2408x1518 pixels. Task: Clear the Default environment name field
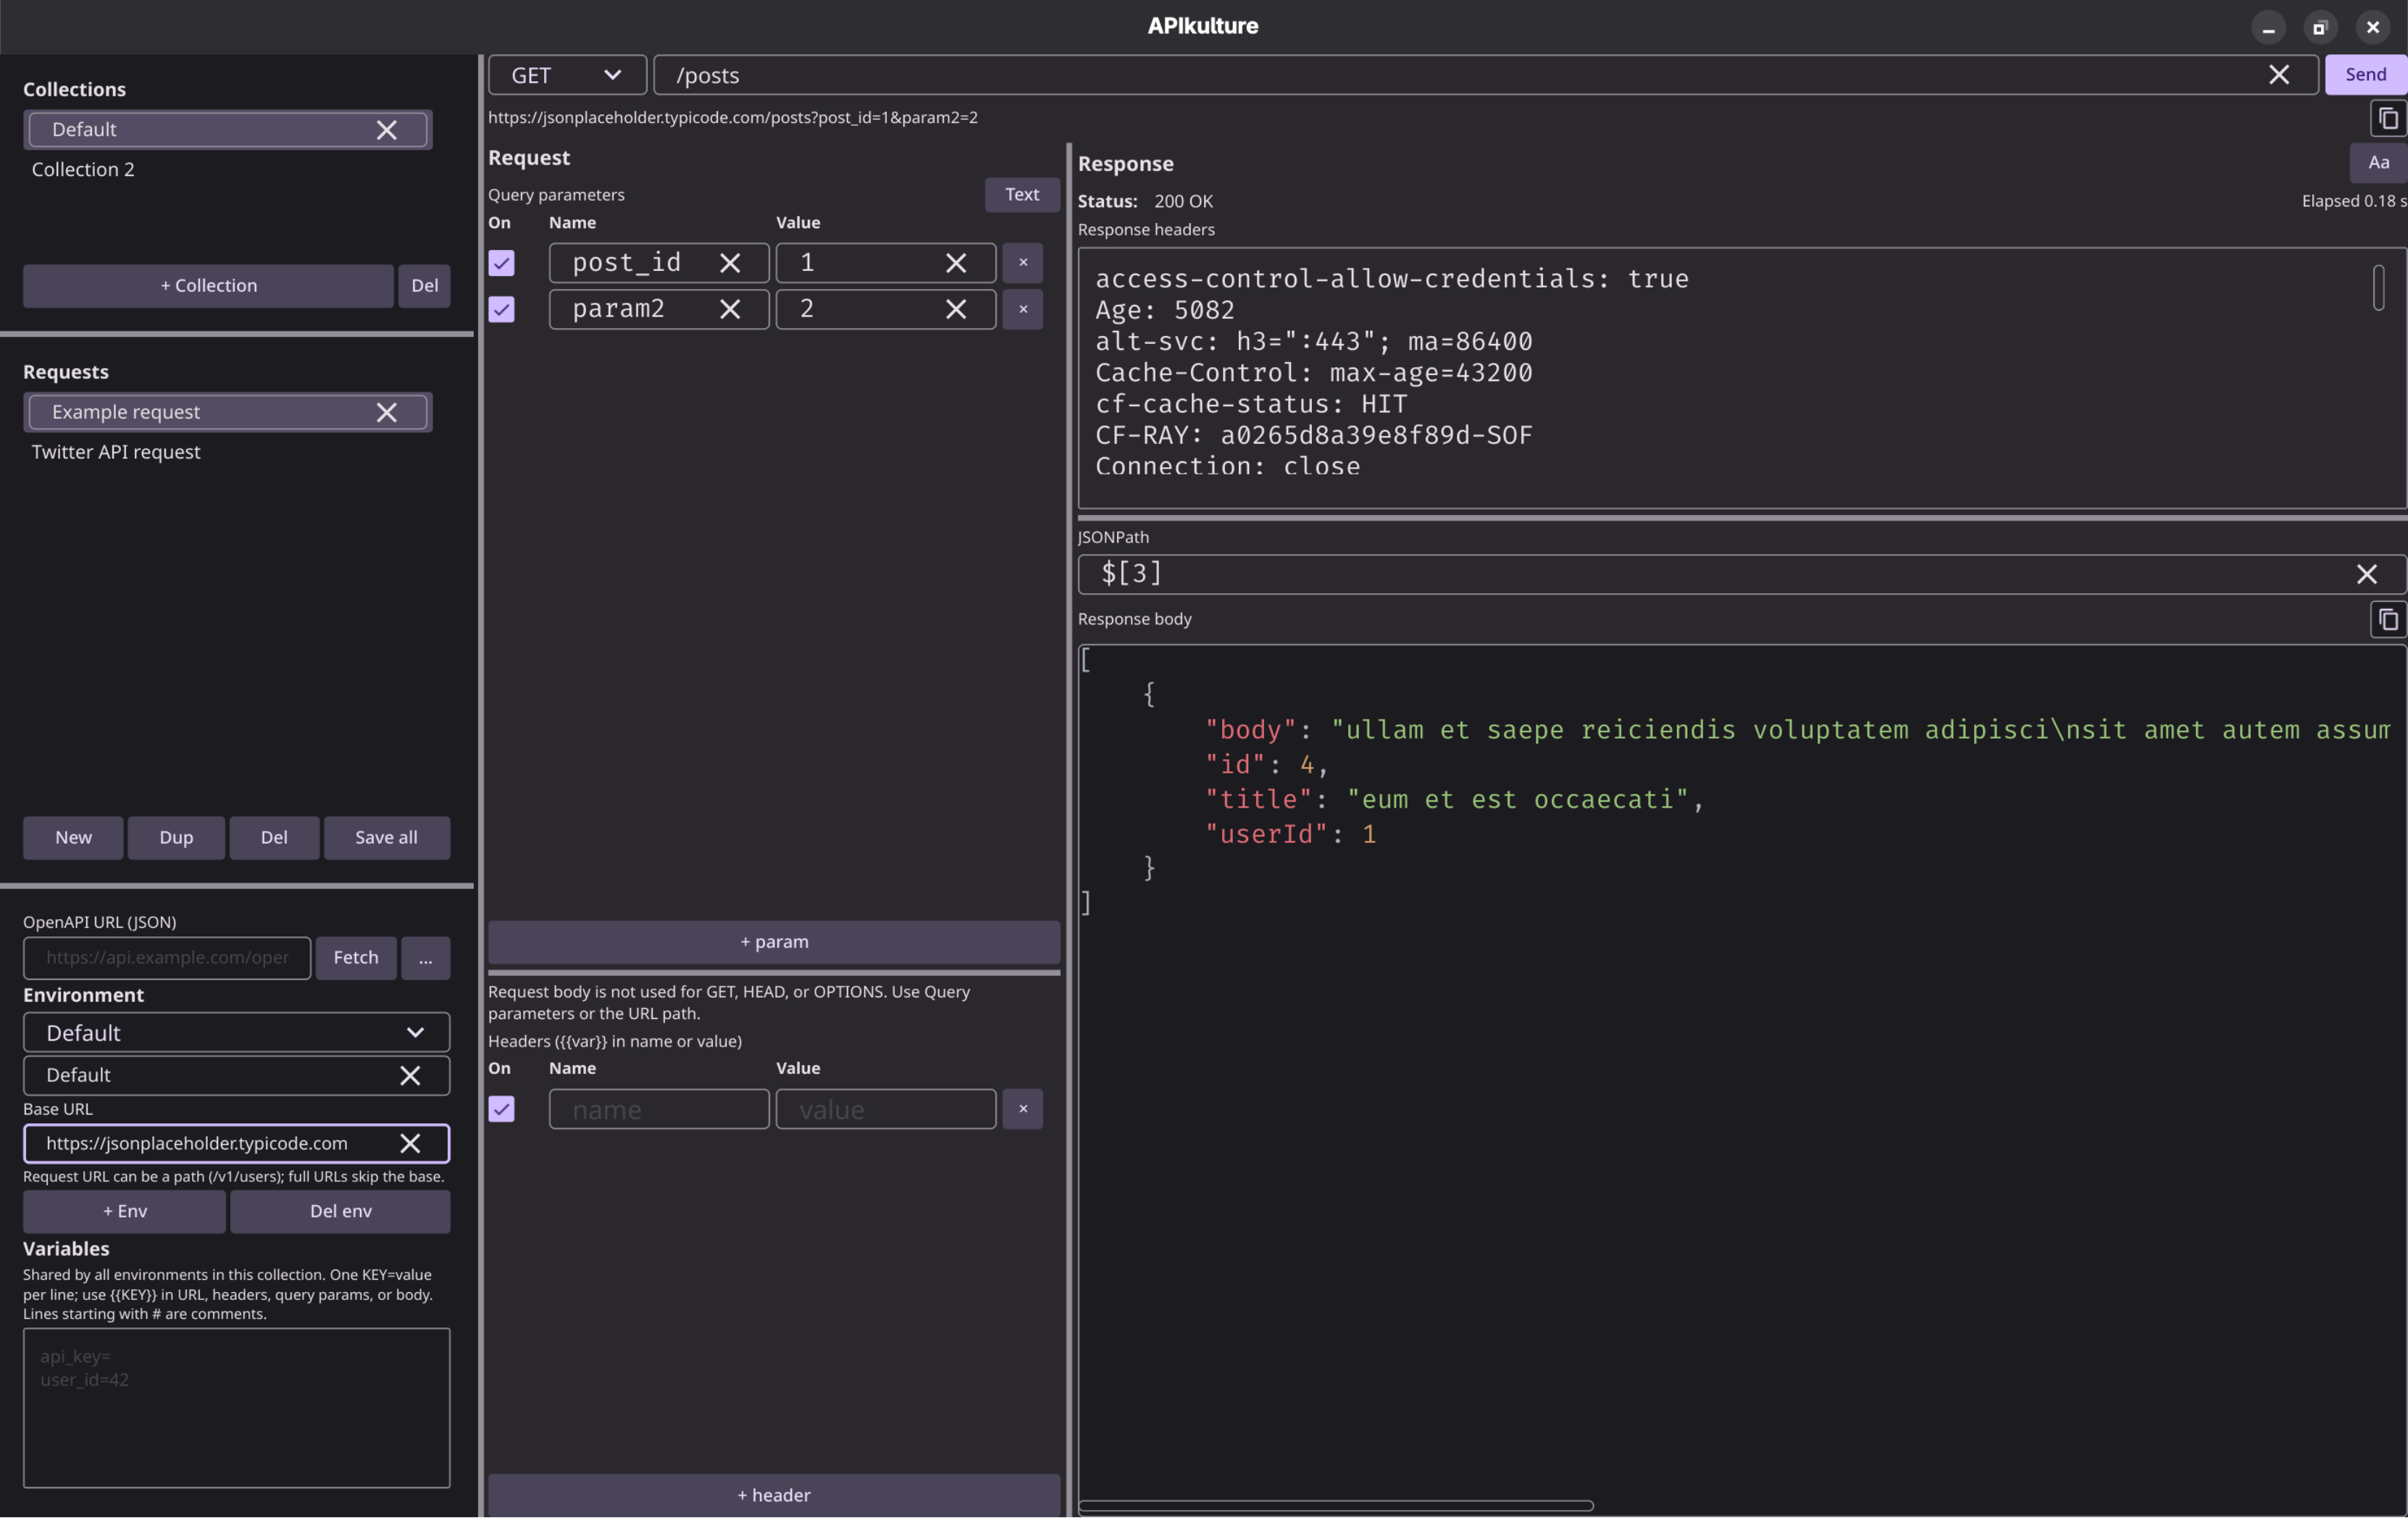click(x=410, y=1075)
